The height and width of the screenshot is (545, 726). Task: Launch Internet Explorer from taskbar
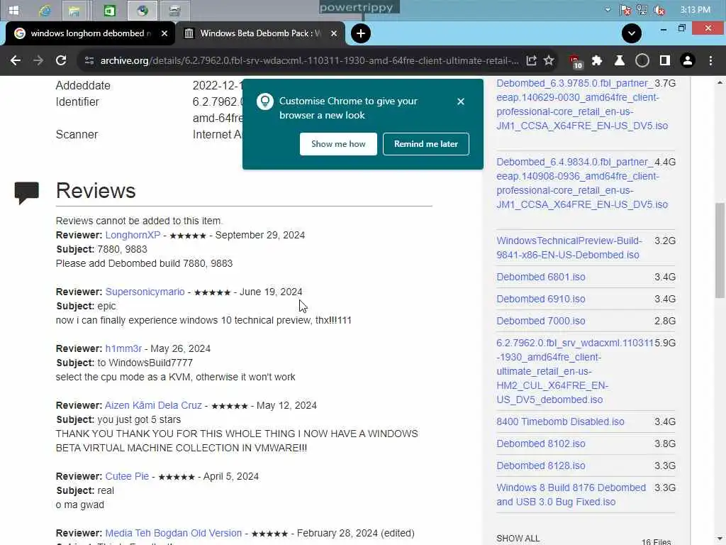(45, 10)
